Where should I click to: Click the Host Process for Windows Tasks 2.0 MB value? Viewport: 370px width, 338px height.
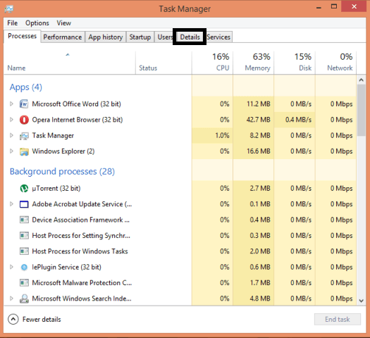pos(260,251)
